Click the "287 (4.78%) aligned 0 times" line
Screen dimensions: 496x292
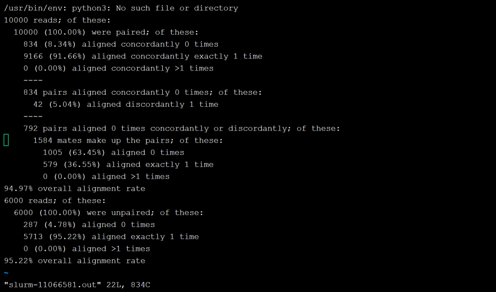(89, 224)
